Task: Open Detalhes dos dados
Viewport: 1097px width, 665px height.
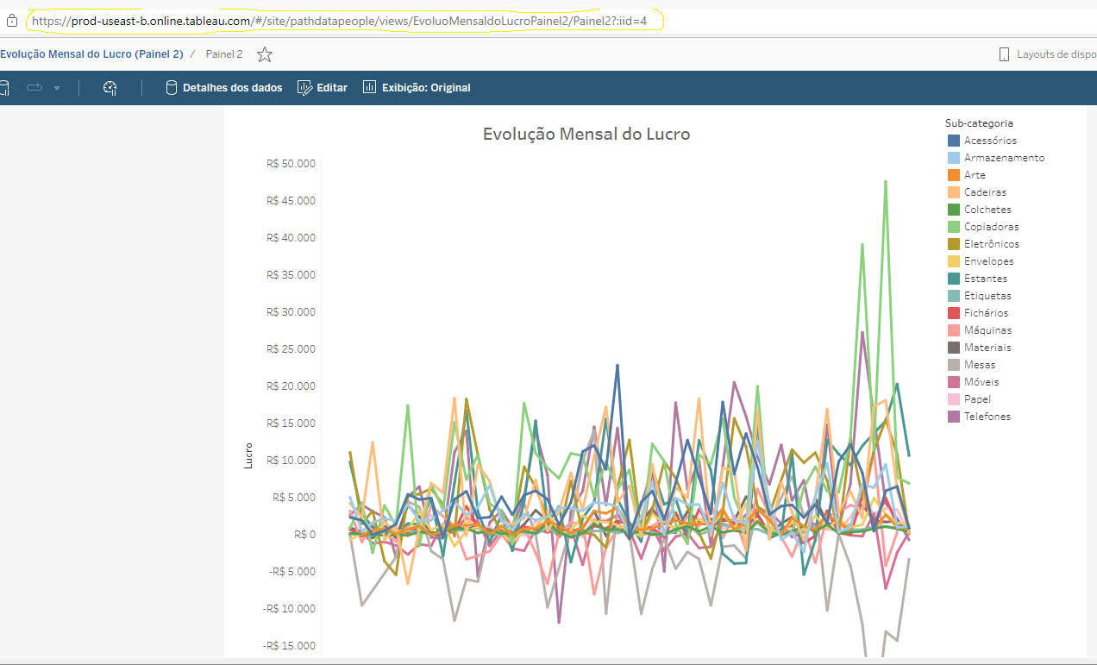Action: (223, 87)
